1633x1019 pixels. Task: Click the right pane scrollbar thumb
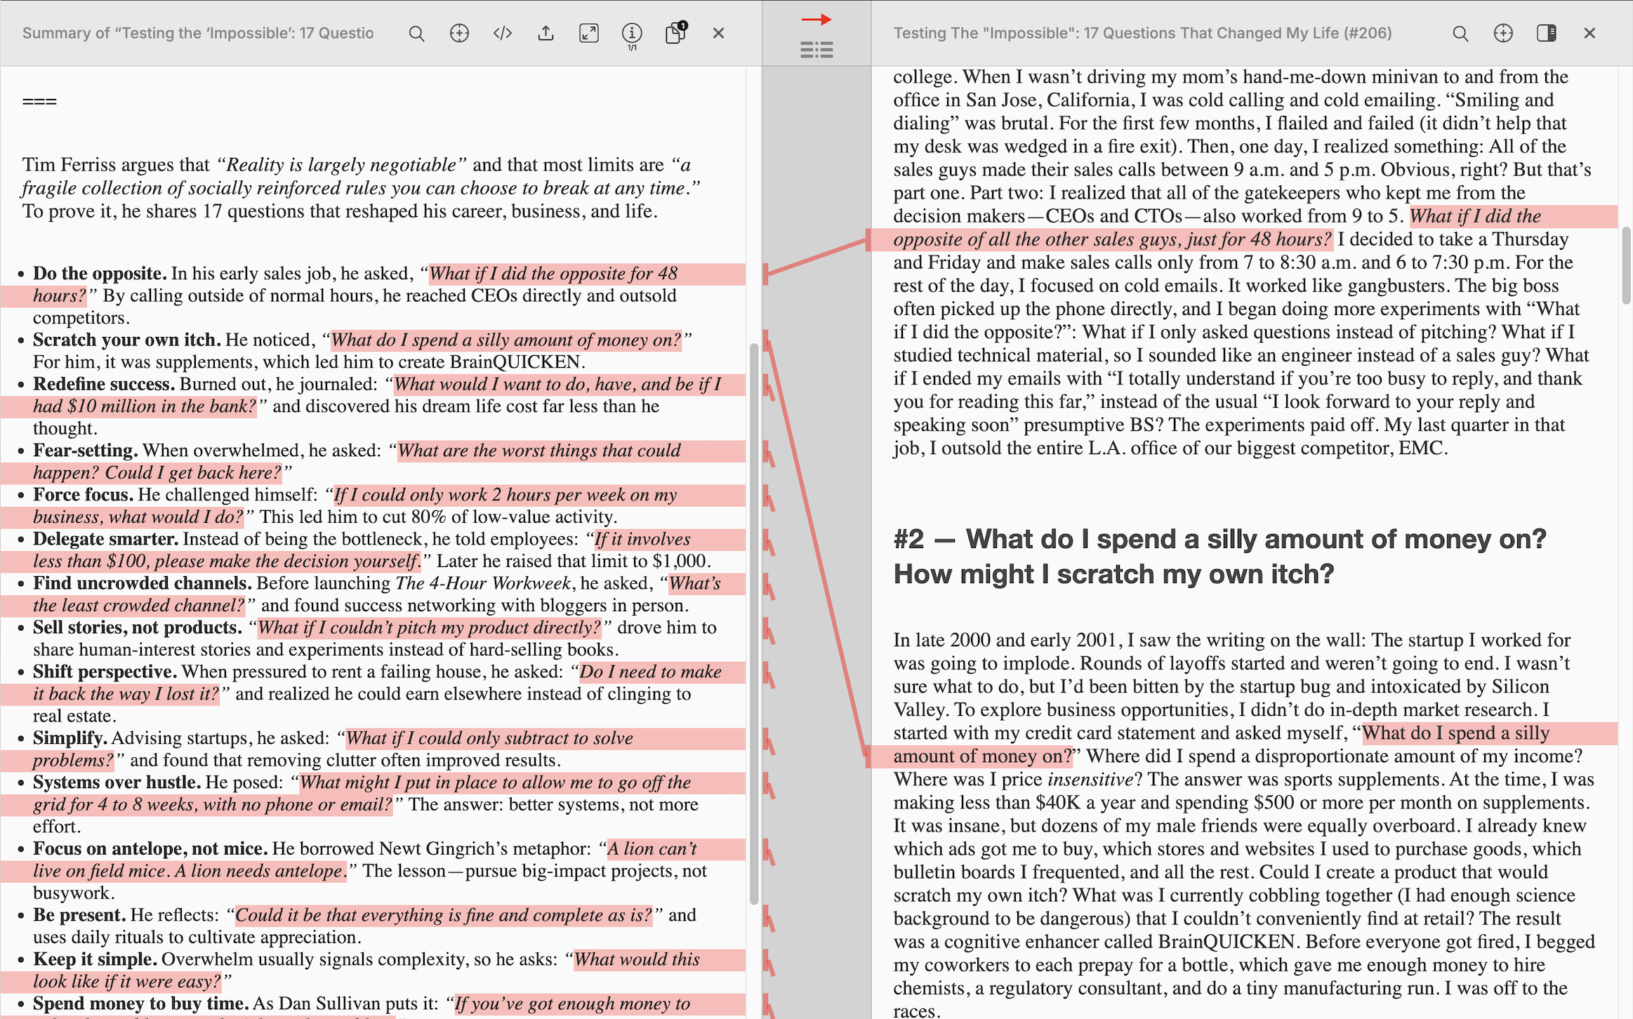click(1625, 265)
